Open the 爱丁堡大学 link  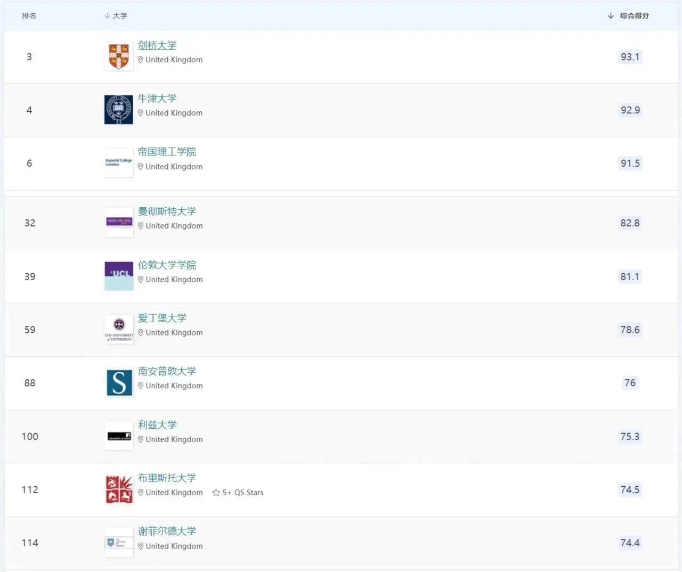162,318
